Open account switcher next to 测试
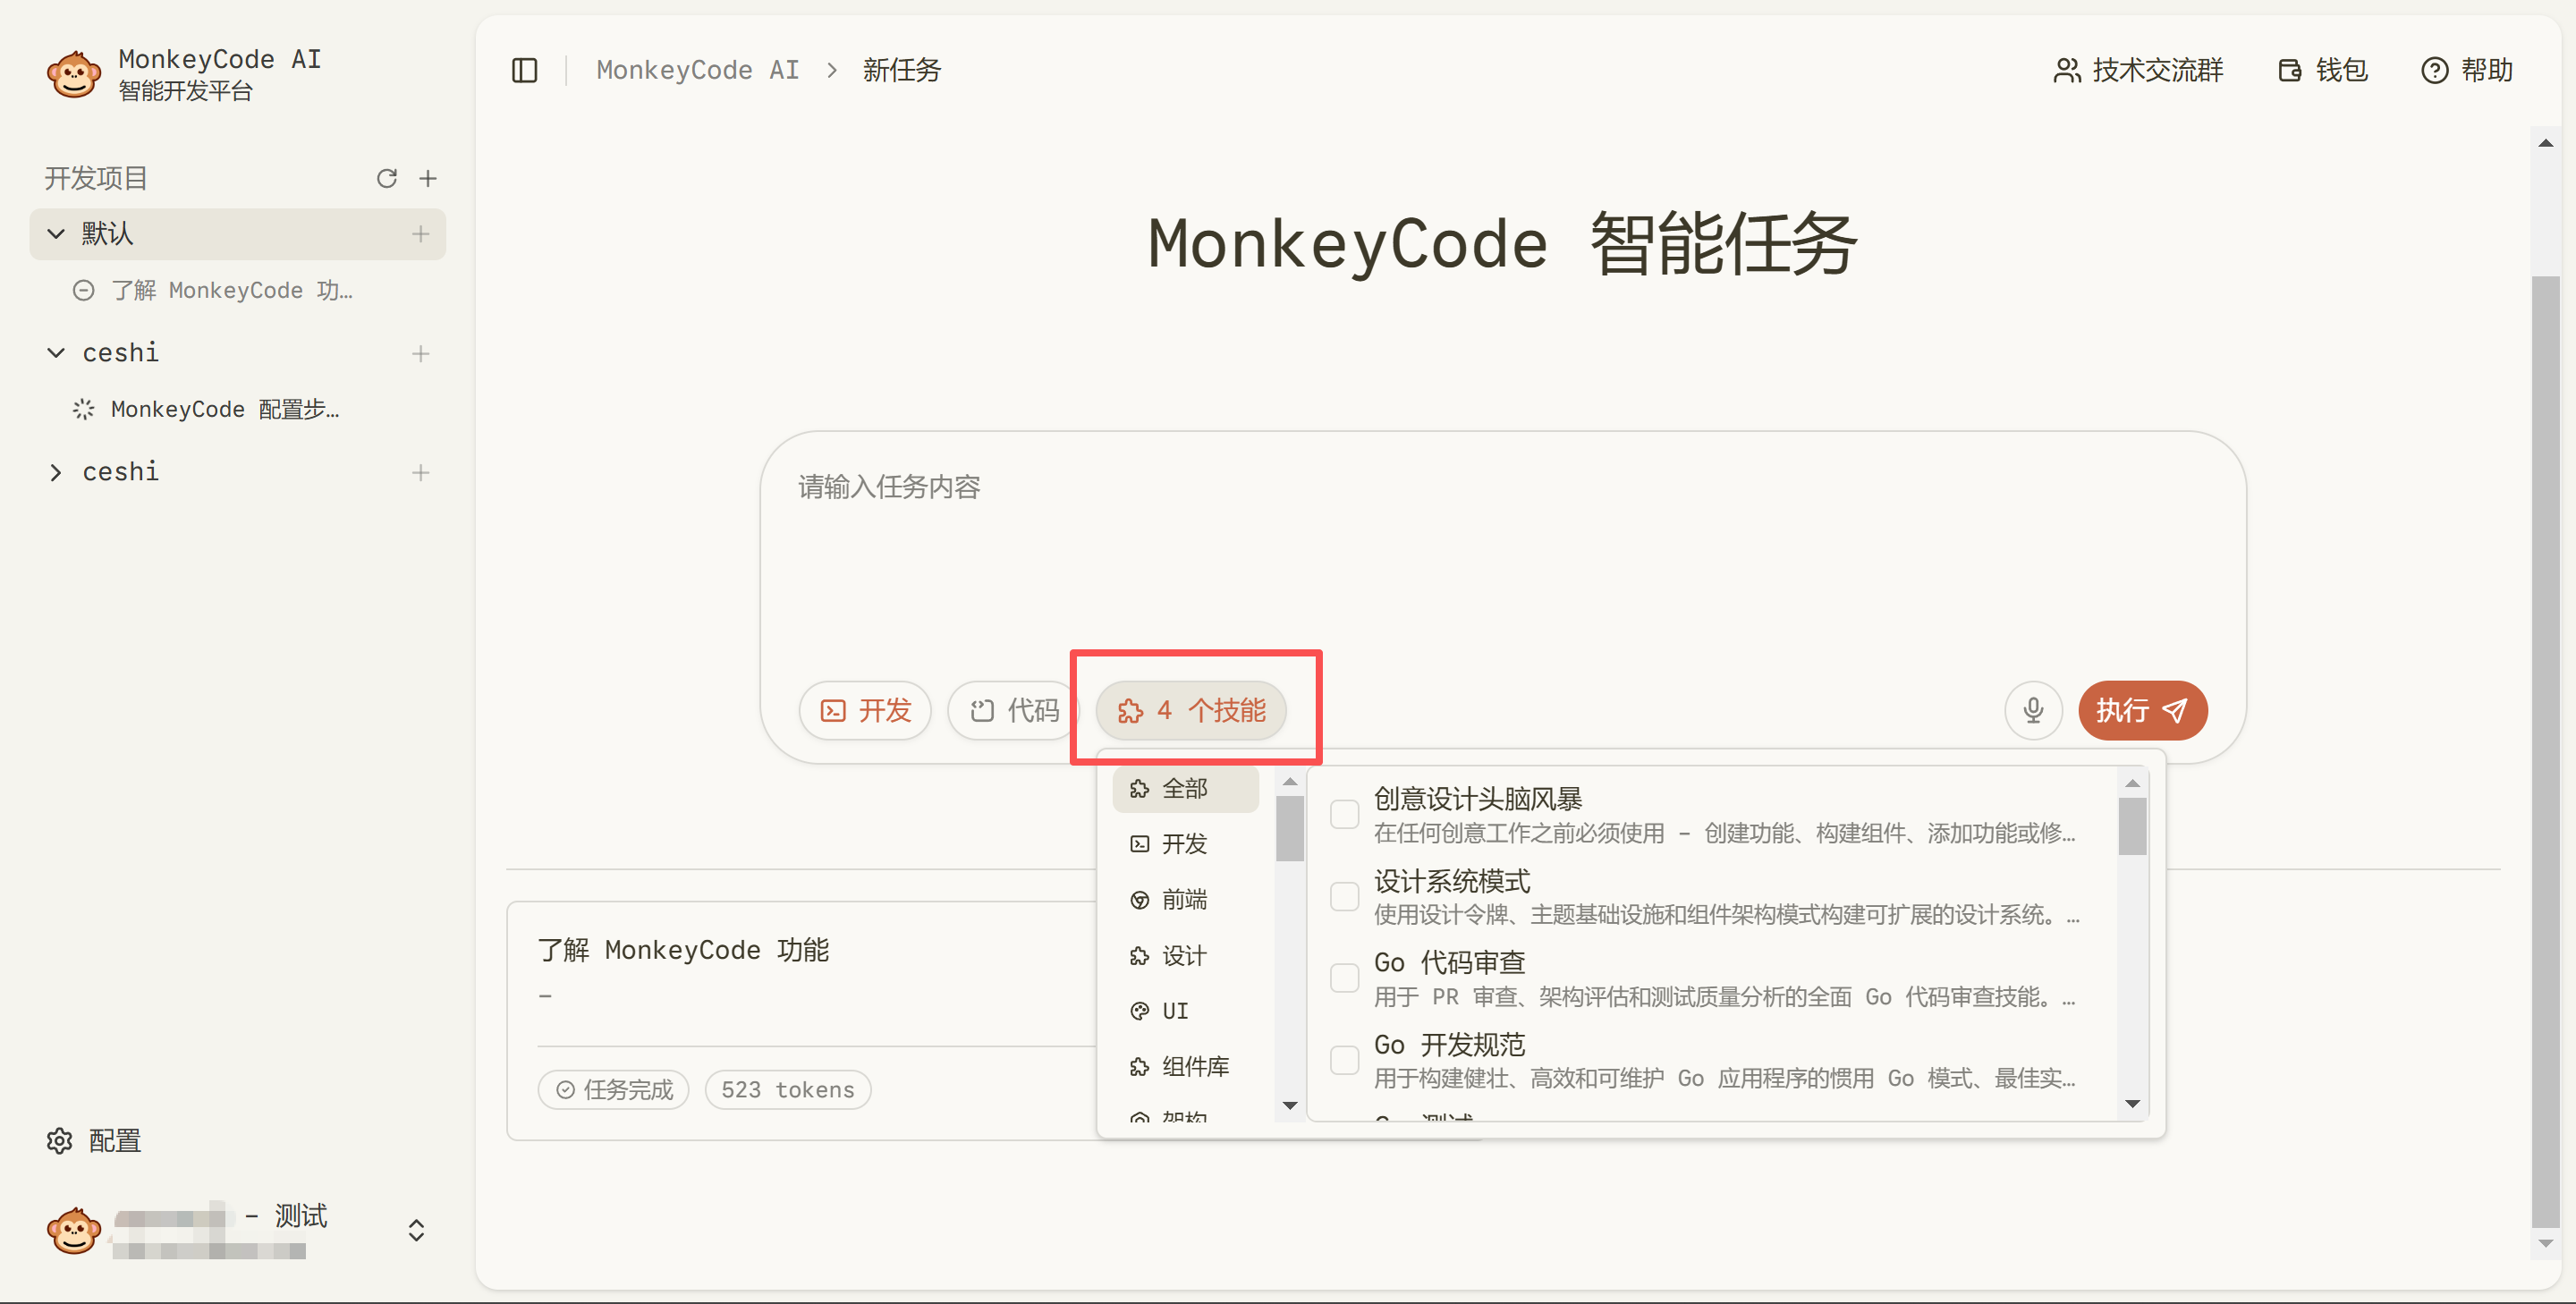 tap(416, 1230)
